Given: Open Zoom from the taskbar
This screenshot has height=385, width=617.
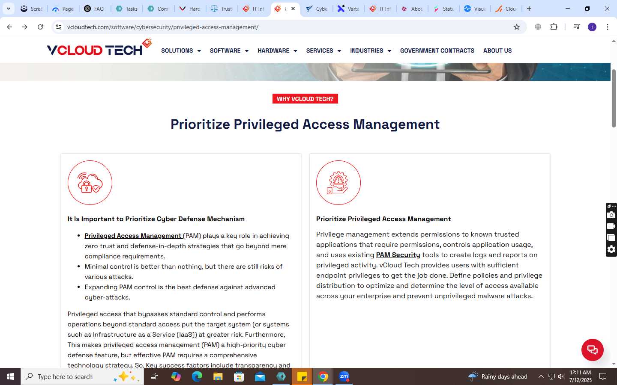Looking at the screenshot, I should tap(344, 376).
